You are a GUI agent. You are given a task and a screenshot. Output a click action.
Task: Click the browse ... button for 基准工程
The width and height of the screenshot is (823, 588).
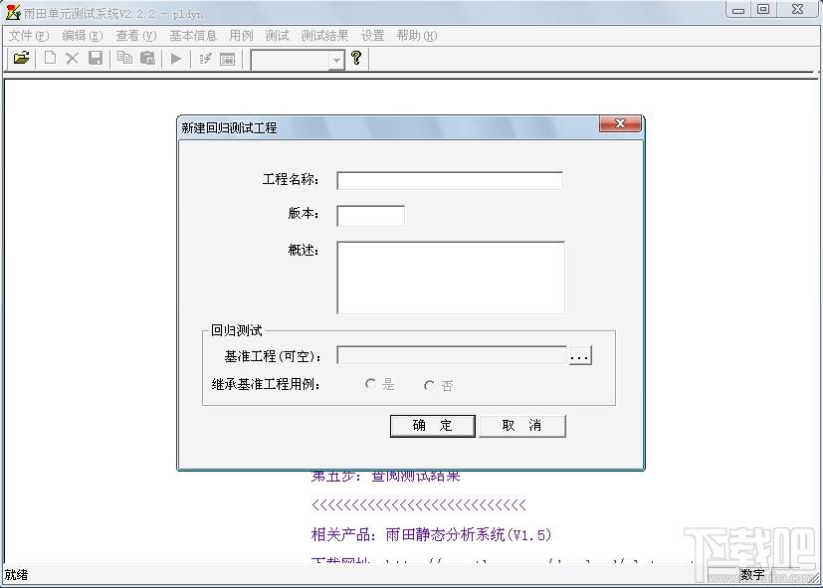pyautogui.click(x=580, y=355)
